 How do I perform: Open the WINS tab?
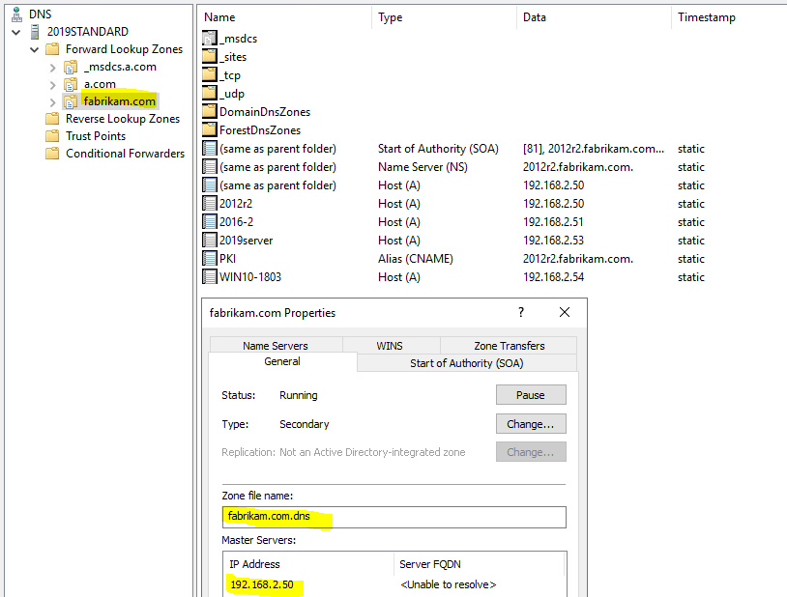[x=390, y=345]
